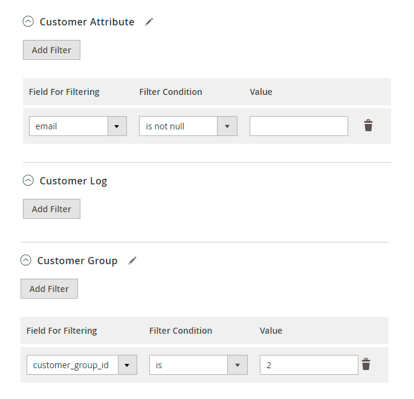The image size is (414, 399).
Task: Click the Customer Log section title
Action: point(73,181)
